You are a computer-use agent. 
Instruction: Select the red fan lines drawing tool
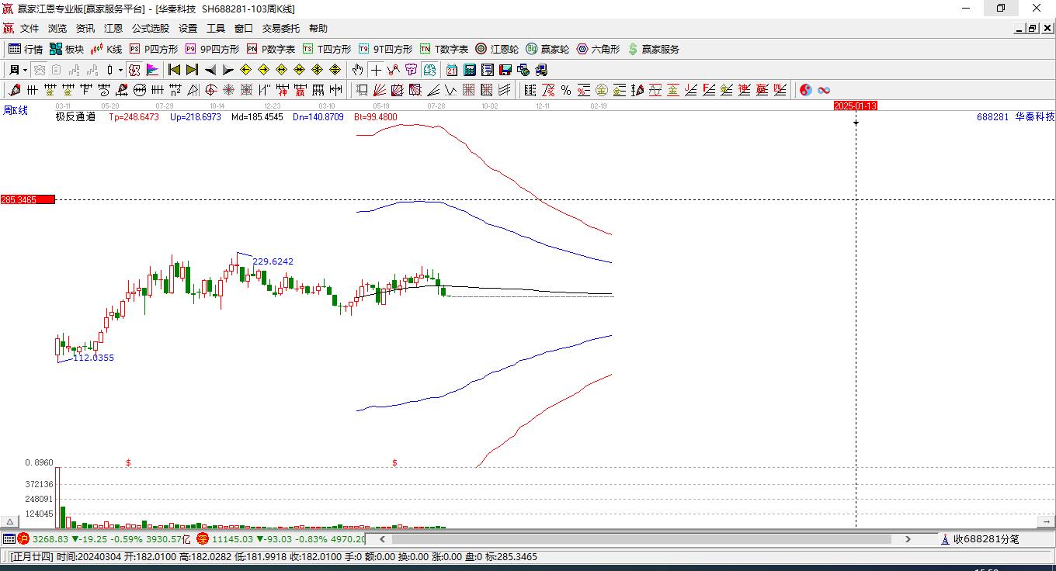coord(380,90)
